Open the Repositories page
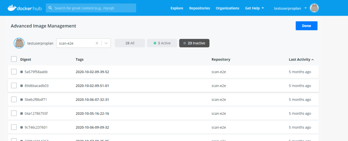This screenshot has width=348, height=141. tap(199, 8)
